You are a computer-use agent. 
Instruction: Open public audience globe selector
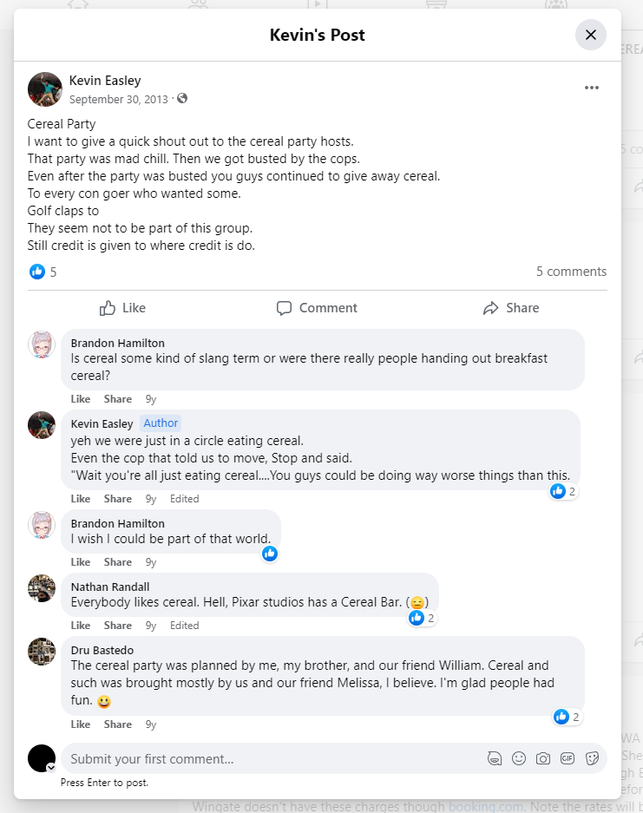[182, 99]
